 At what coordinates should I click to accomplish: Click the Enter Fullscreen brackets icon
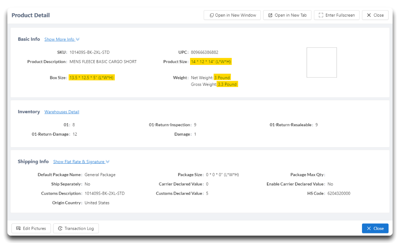(321, 15)
